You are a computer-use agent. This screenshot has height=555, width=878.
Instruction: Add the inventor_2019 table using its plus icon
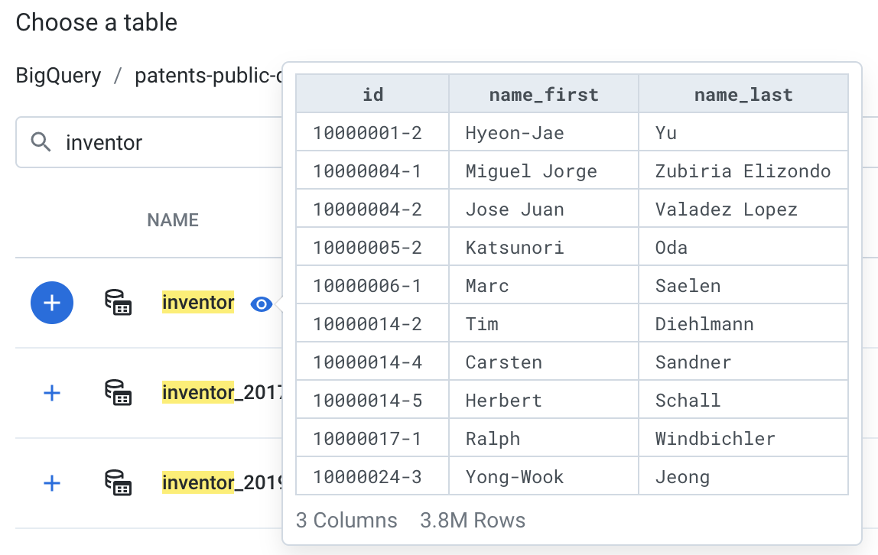pos(51,483)
